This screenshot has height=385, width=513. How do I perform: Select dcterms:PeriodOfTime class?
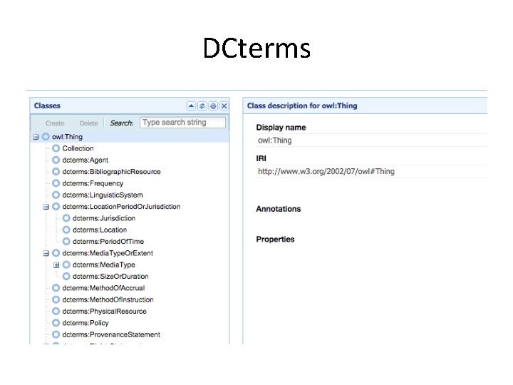click(108, 241)
